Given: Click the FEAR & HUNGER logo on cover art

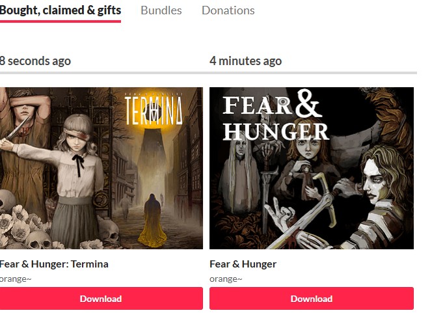Looking at the screenshot, I should [x=275, y=116].
